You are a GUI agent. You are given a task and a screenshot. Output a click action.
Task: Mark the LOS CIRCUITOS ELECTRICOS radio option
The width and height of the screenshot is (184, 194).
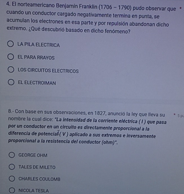[11, 69]
